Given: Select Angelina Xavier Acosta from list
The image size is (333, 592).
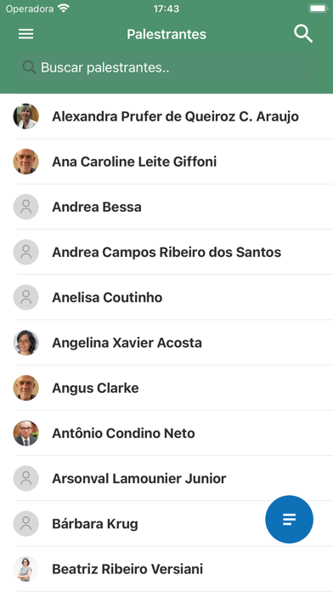Looking at the screenshot, I should tap(166, 343).
